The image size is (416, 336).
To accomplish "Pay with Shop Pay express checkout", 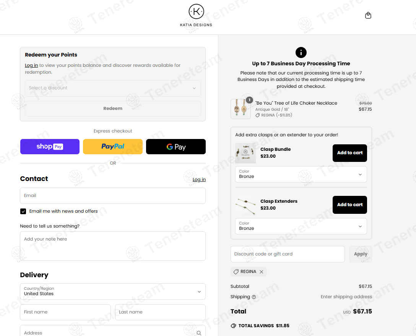I will pos(50,147).
